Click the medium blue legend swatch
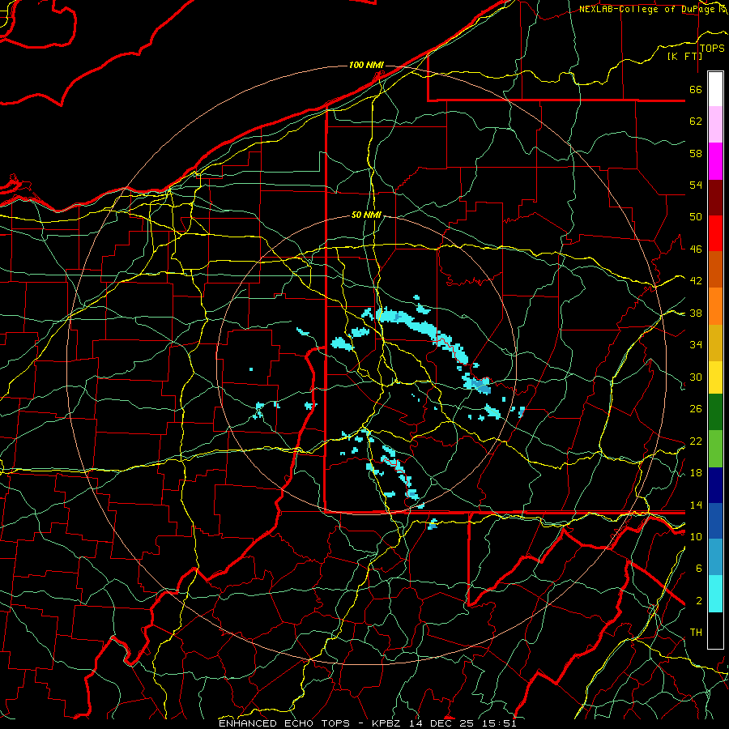Screen dimensions: 729x729 (x=715, y=521)
